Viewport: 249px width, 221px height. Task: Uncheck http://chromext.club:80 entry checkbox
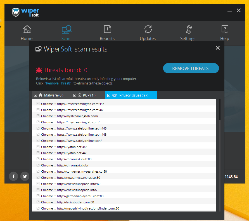click(x=38, y=159)
